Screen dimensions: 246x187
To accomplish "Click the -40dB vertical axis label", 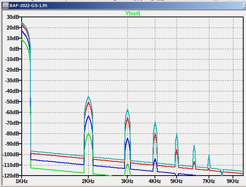I will [x=12, y=91].
